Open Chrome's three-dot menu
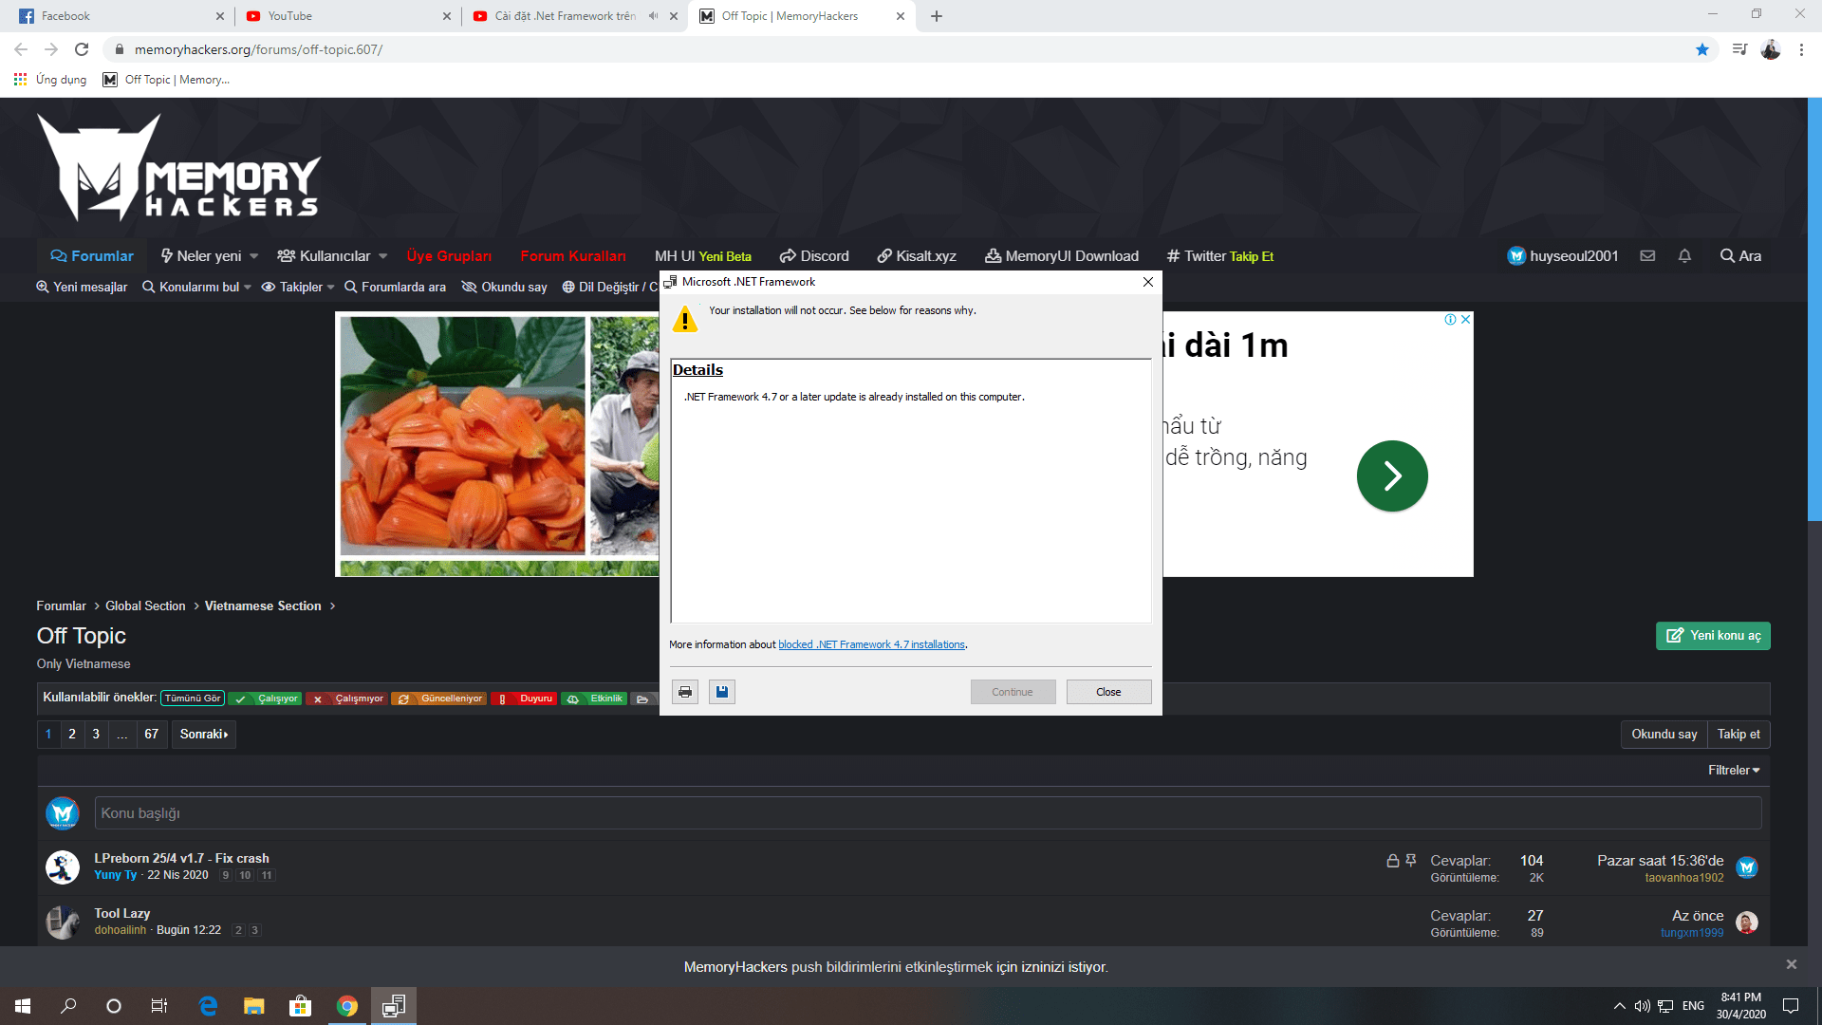Viewport: 1822px width, 1025px height. click(x=1801, y=49)
